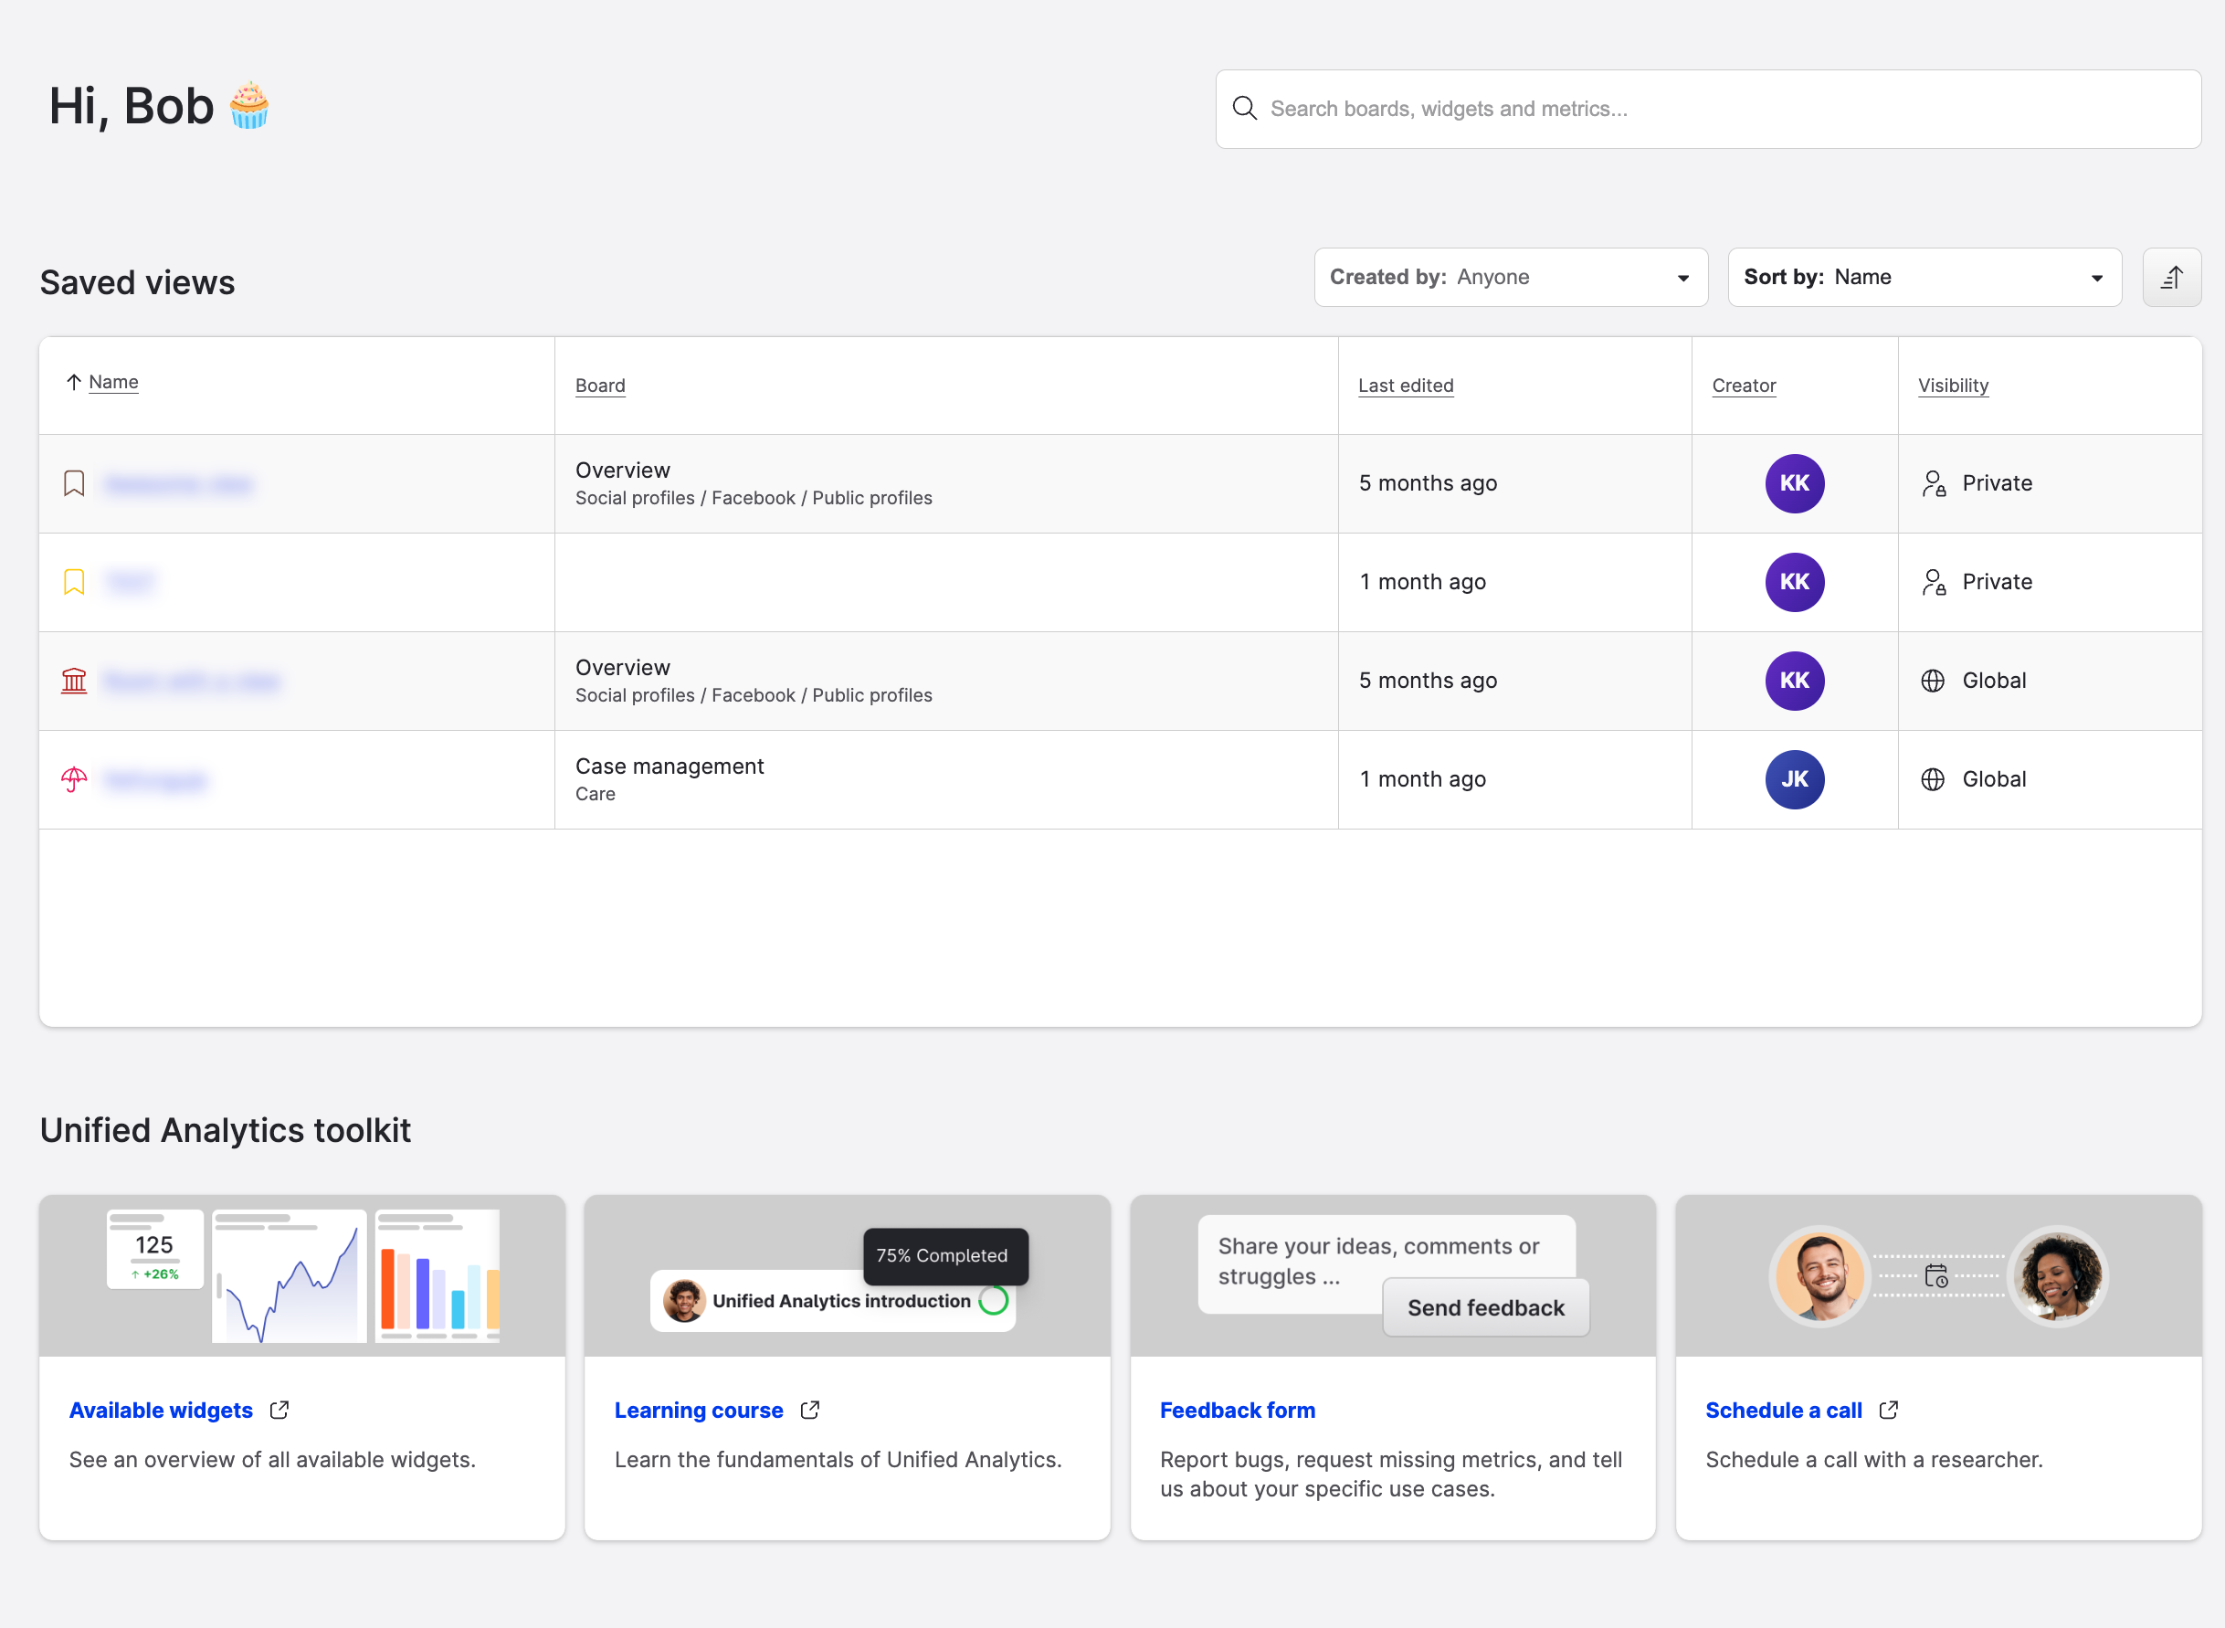
Task: Open KK's creator avatar in the first row
Action: 1795,483
